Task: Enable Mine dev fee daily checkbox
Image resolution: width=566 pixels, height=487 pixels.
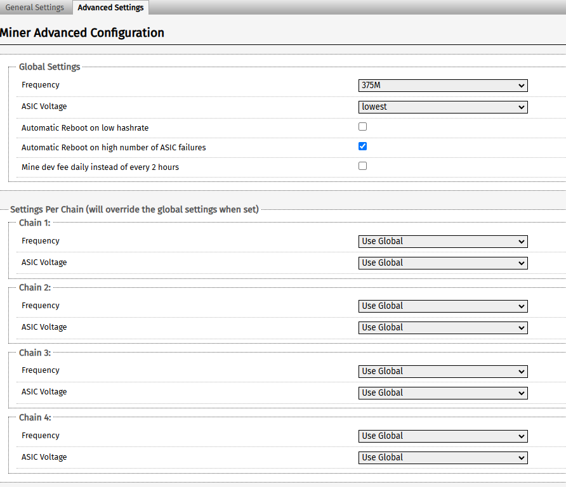Action: point(362,166)
